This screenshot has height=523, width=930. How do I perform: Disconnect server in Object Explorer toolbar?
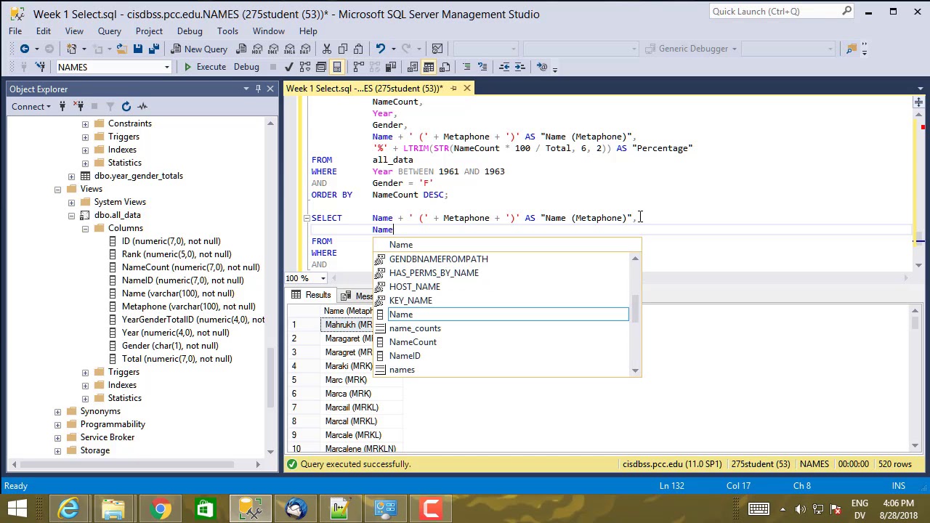[78, 107]
